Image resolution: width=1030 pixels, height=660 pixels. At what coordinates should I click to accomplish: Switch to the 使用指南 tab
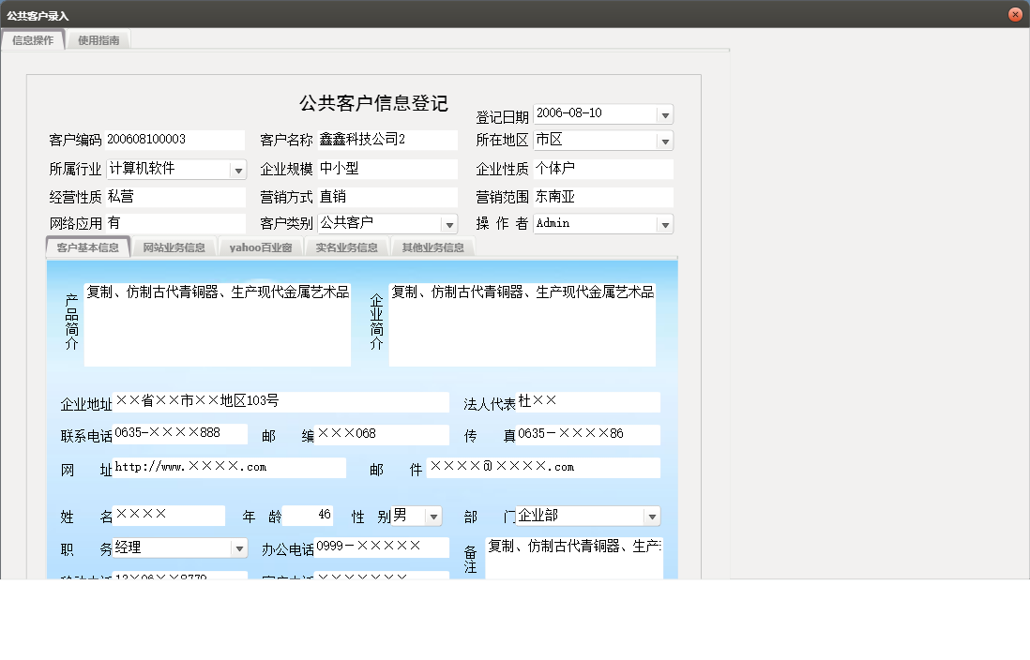[98, 40]
